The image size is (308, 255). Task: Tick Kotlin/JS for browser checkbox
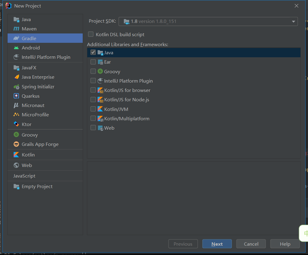coord(93,90)
